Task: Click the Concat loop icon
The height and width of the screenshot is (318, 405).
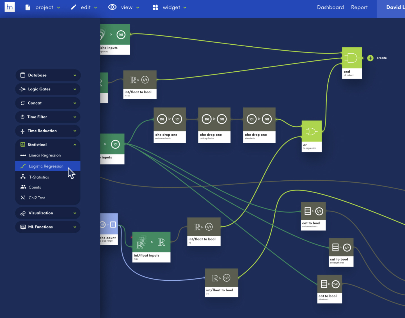Action: click(x=23, y=103)
